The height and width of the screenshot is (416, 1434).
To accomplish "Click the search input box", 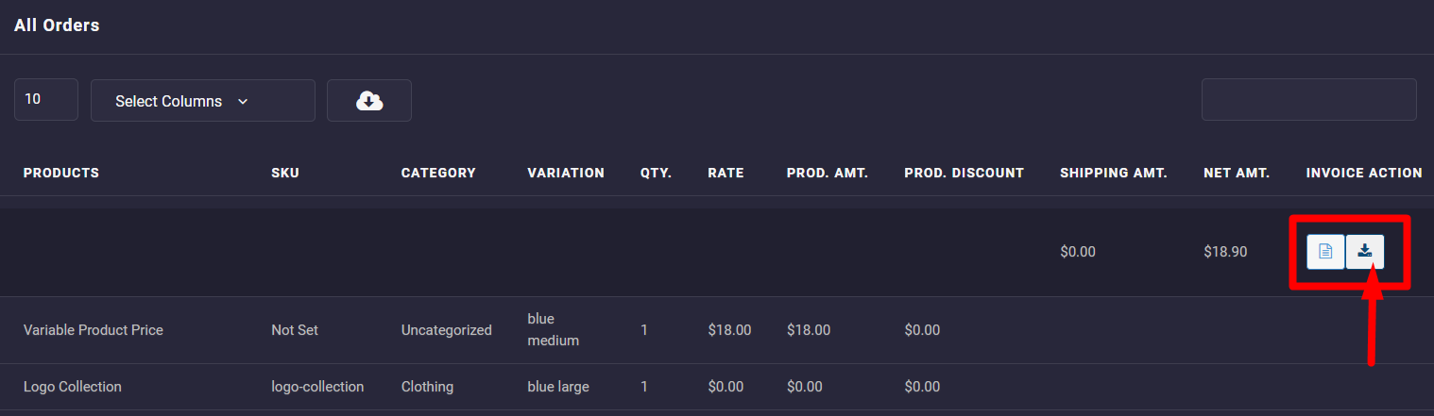I will [x=1308, y=100].
